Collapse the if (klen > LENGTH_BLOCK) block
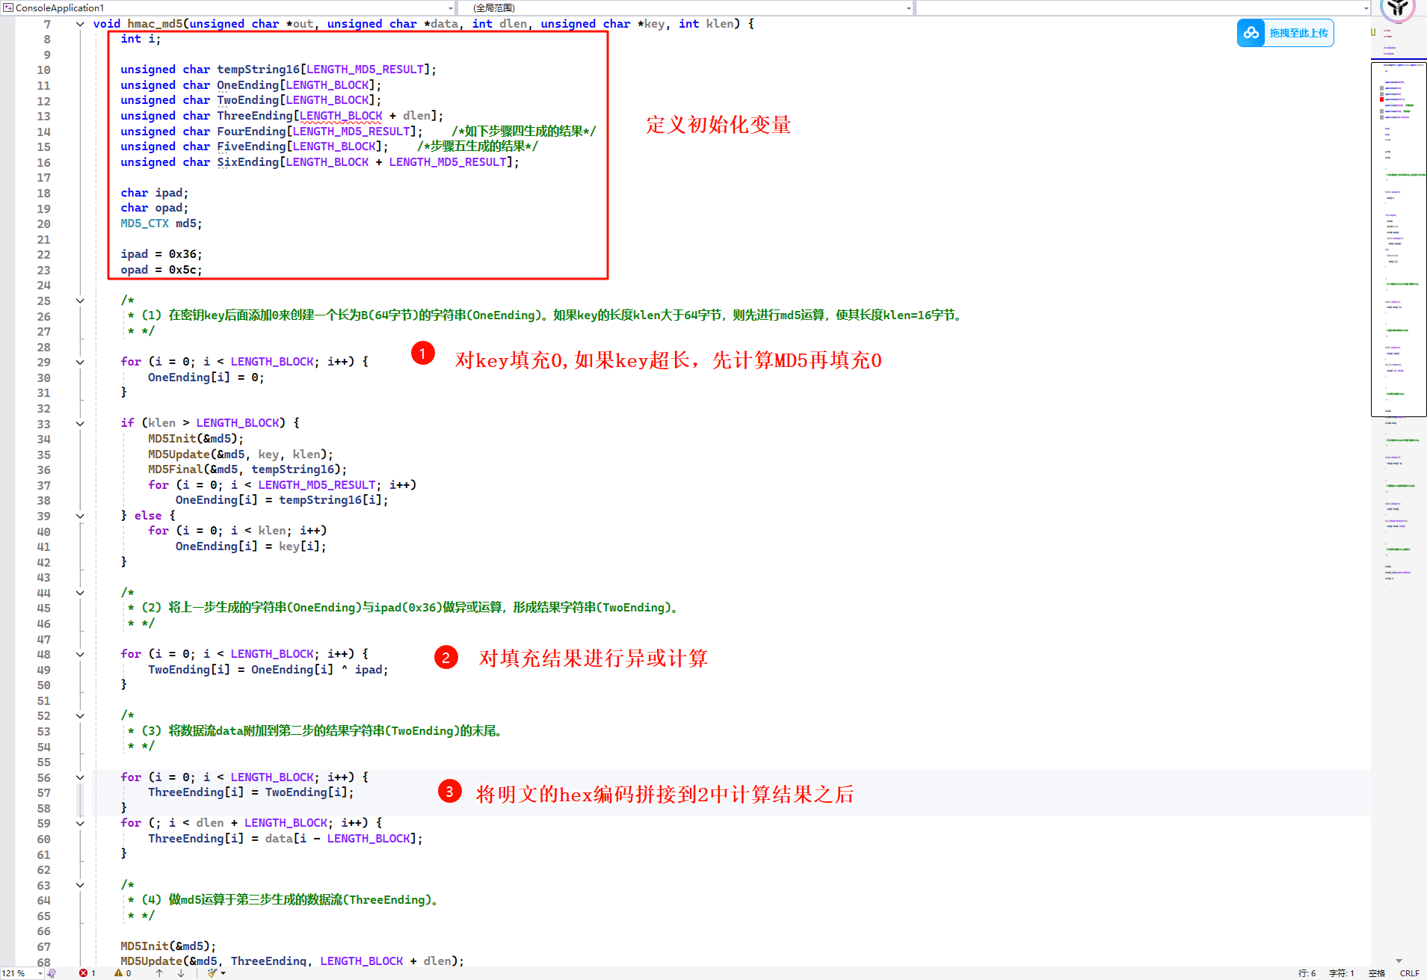 (80, 423)
